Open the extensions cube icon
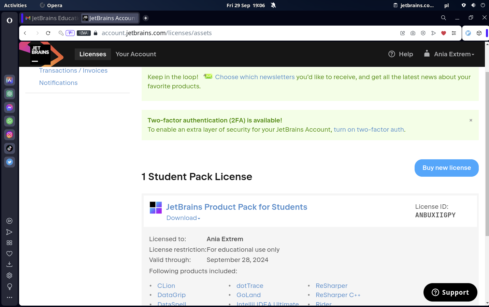Image resolution: width=489 pixels, height=307 pixels. pos(479,33)
